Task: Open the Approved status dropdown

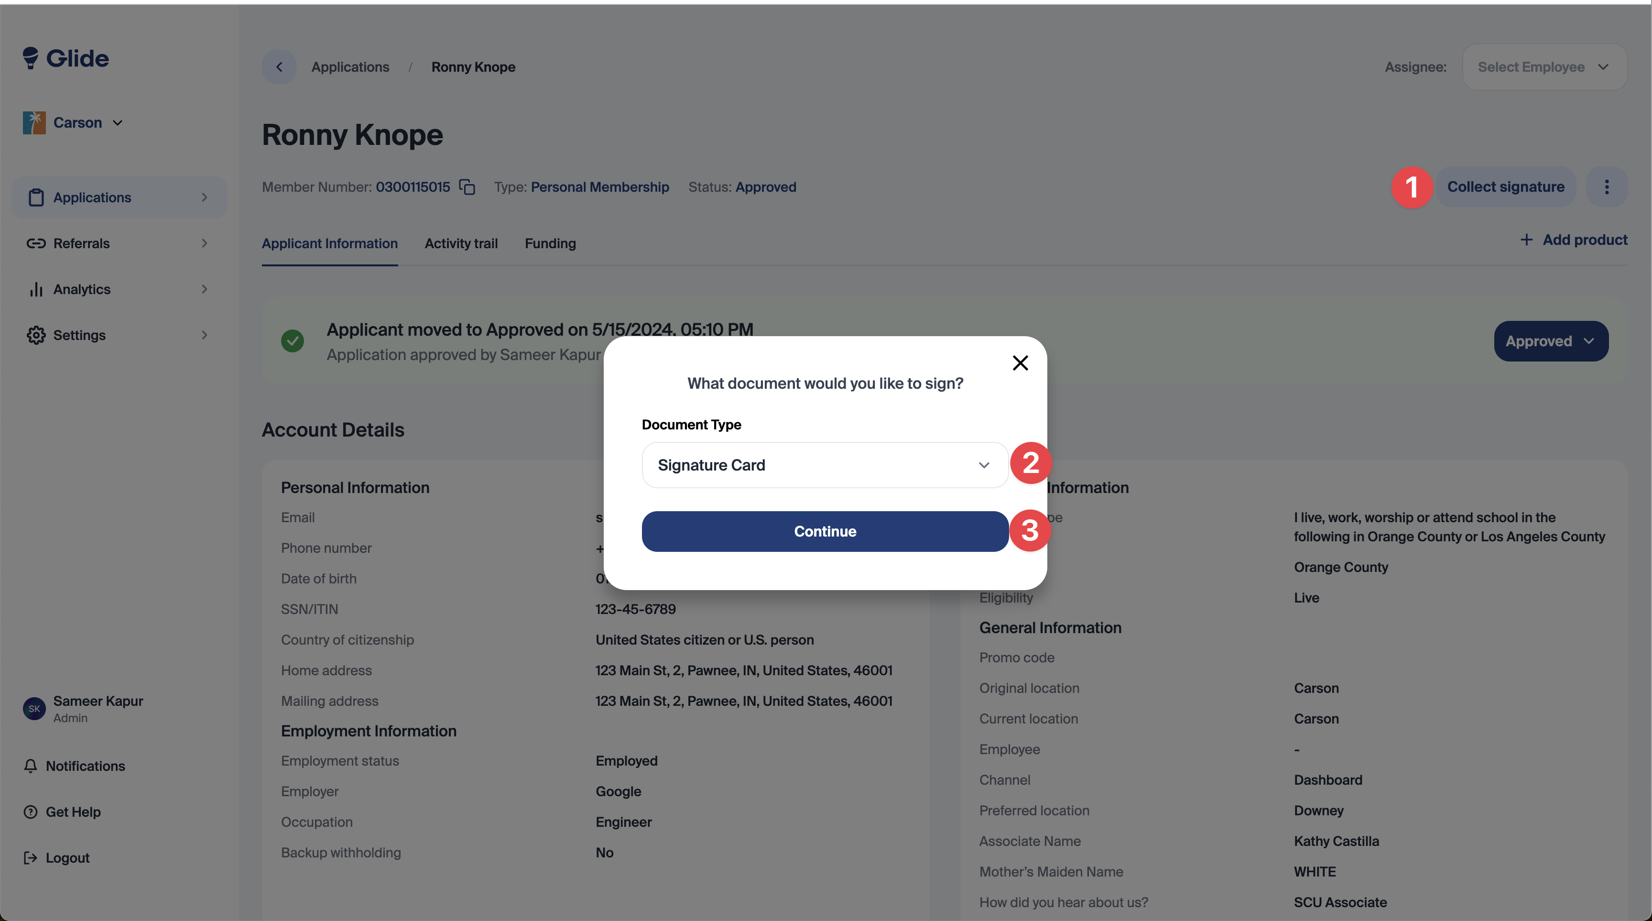Action: [1551, 341]
